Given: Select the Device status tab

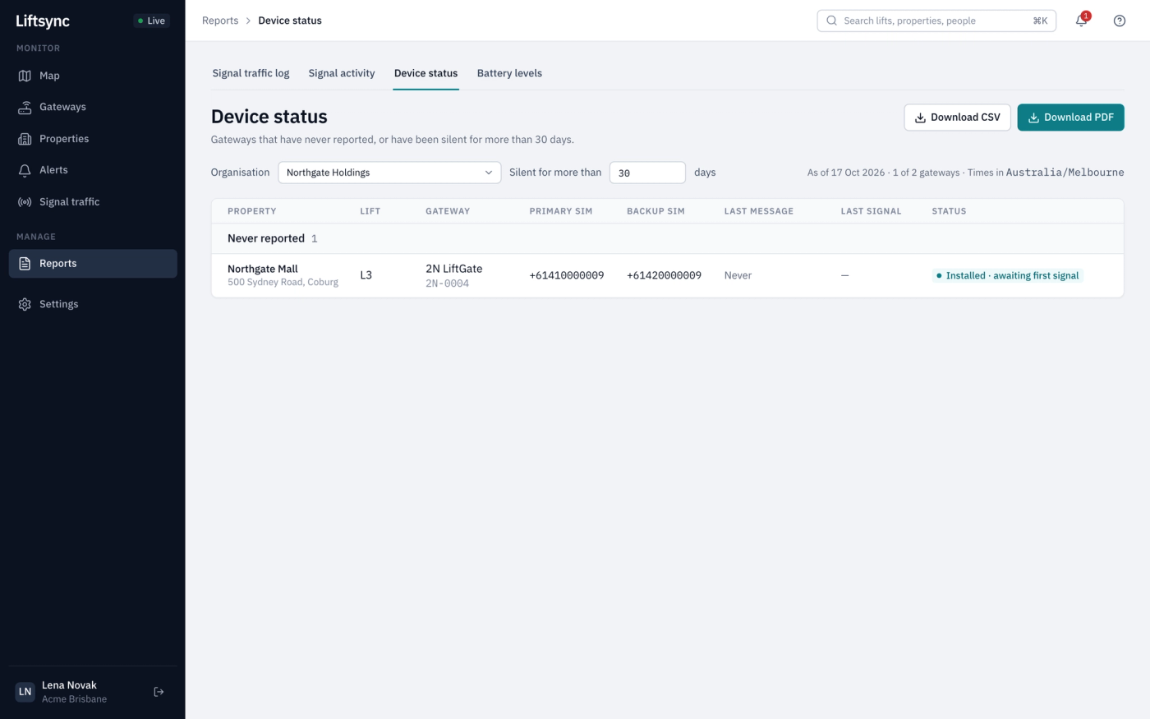Looking at the screenshot, I should coord(425,73).
